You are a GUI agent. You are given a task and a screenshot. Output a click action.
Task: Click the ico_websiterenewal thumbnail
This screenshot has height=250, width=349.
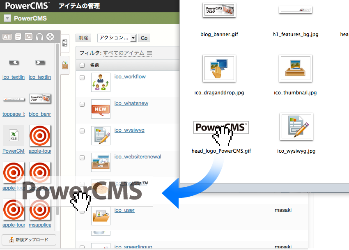tap(101, 162)
